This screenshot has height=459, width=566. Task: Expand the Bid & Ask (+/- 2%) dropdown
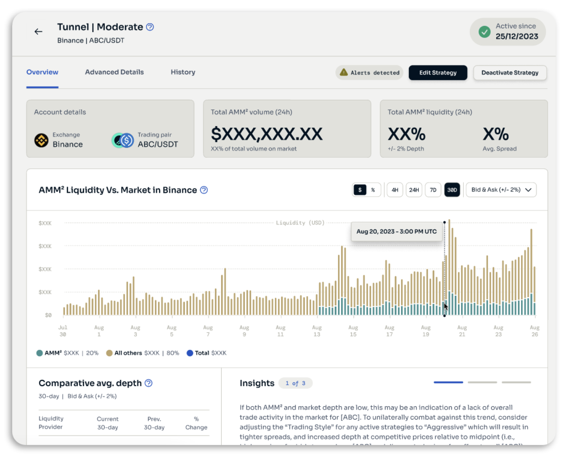tap(501, 190)
